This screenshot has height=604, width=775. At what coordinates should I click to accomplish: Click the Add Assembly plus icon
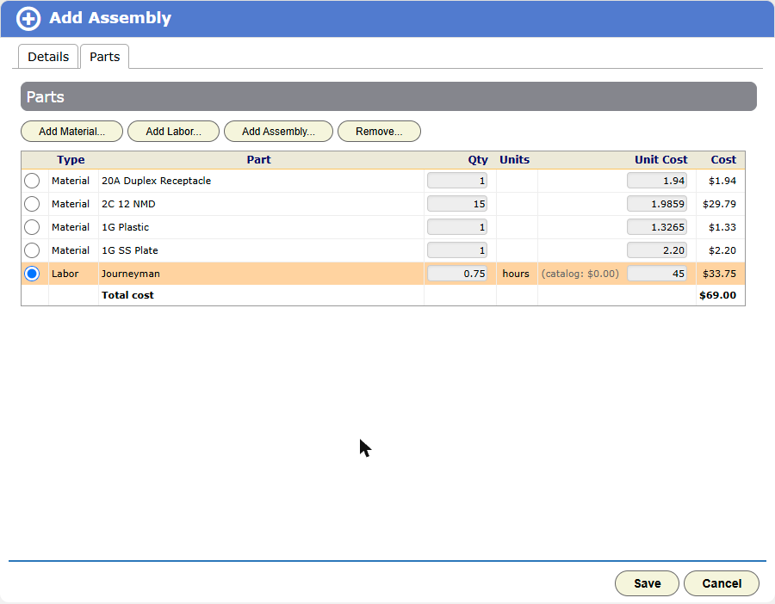pos(28,19)
